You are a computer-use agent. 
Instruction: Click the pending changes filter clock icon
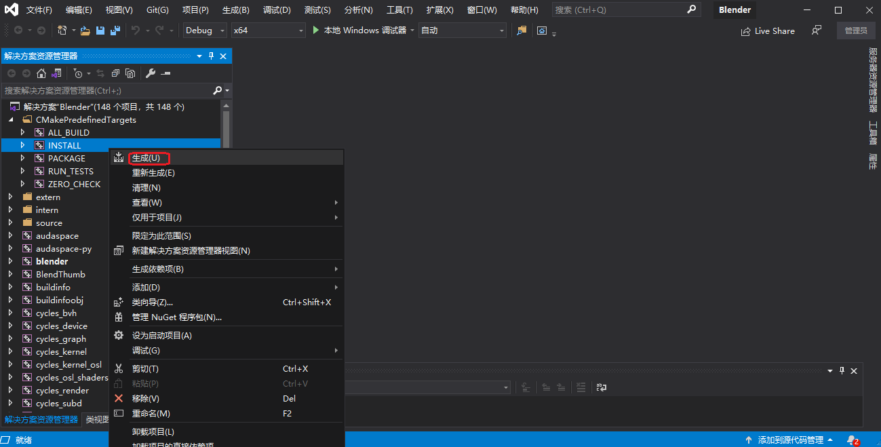[78, 73]
